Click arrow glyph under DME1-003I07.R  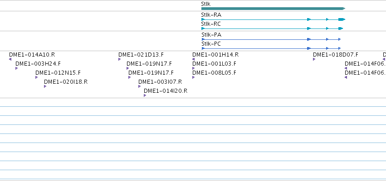(x=139, y=86)
